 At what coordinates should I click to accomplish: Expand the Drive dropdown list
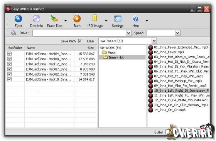point(128,33)
